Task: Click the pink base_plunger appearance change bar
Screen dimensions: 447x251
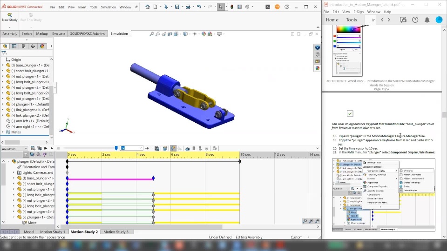Action: 110,179
